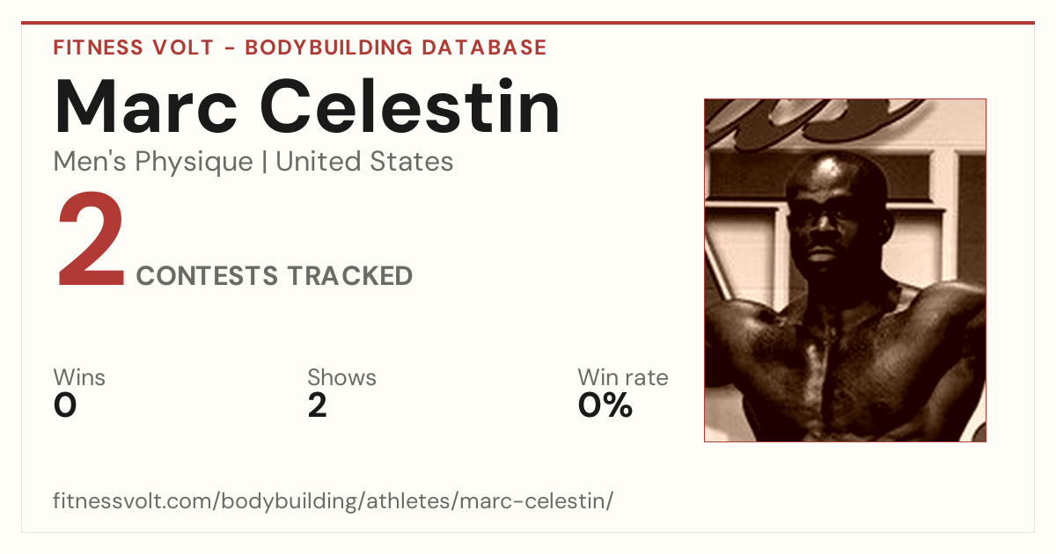Click the FITNESS VOLT brand text
Screen dimensions: 1056x554
coord(132,47)
